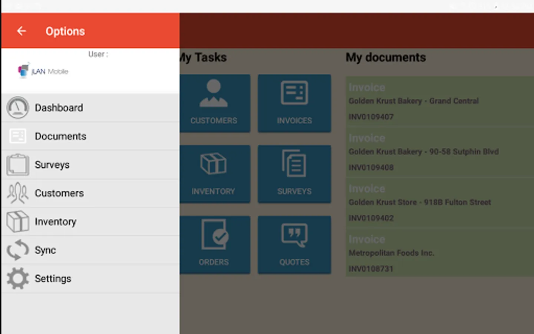Click the My Tasks heading
The width and height of the screenshot is (534, 334).
pyautogui.click(x=203, y=58)
